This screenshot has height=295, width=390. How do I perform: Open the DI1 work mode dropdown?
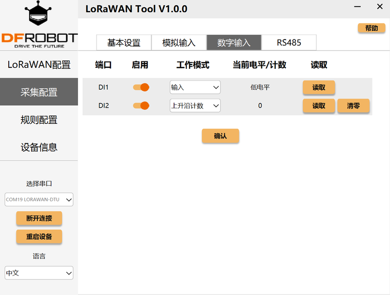[x=195, y=87]
